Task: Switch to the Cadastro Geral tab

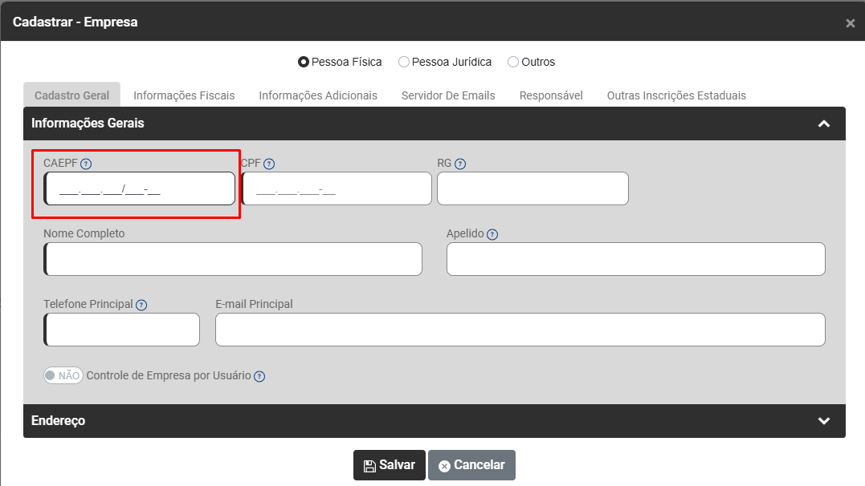Action: pos(71,95)
